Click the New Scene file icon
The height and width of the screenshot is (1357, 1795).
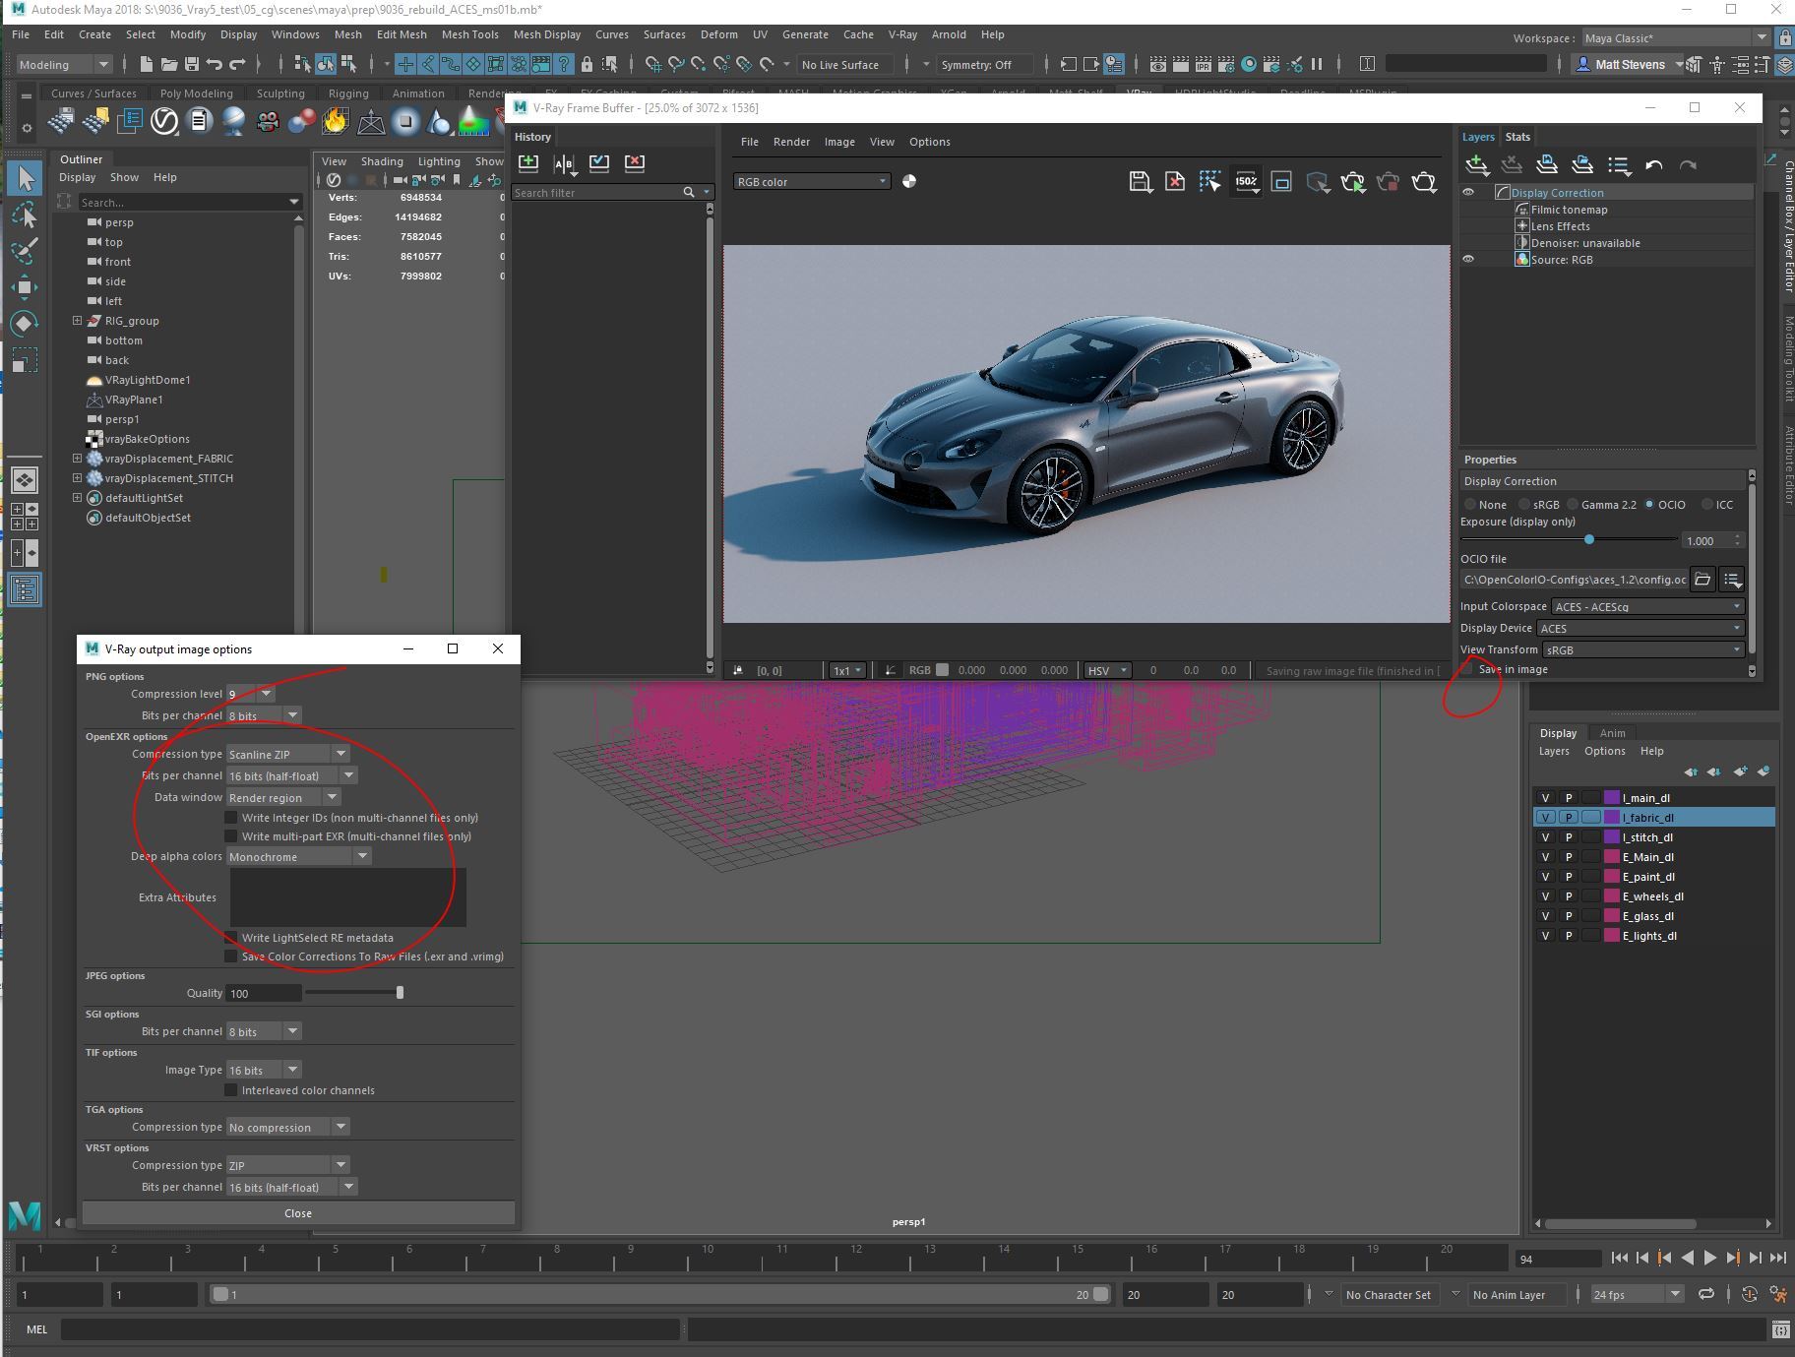pyautogui.click(x=146, y=64)
